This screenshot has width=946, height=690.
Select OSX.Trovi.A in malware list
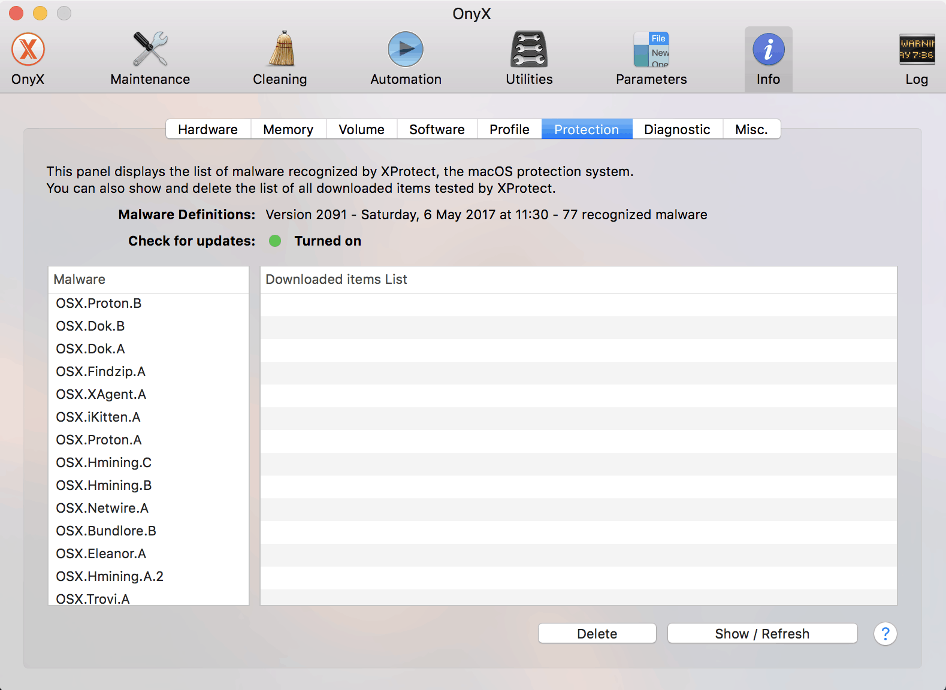point(149,597)
